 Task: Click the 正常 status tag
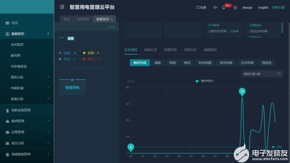point(70,39)
